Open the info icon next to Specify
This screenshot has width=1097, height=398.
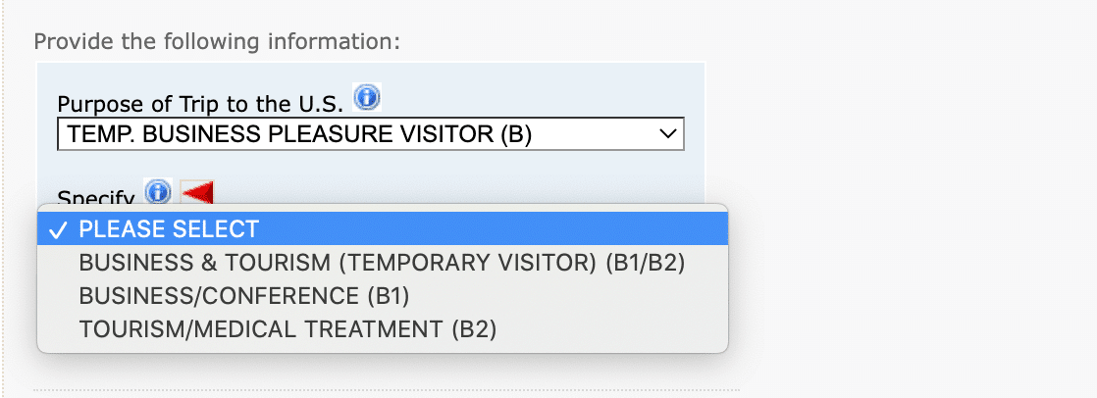tap(158, 191)
